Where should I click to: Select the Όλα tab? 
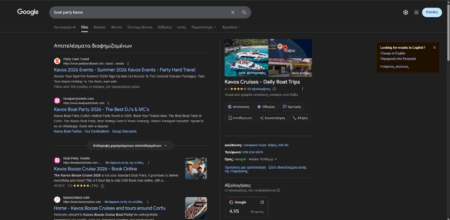click(84, 27)
